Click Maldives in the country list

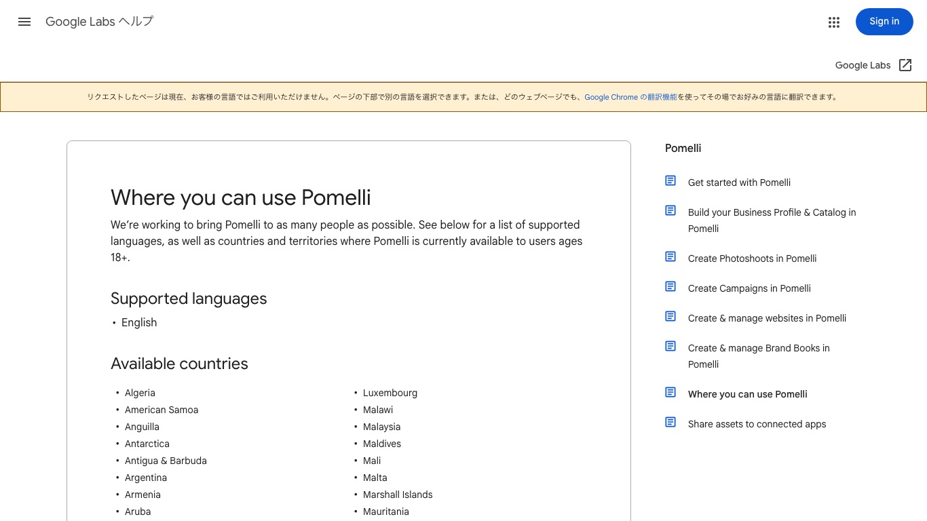point(382,444)
